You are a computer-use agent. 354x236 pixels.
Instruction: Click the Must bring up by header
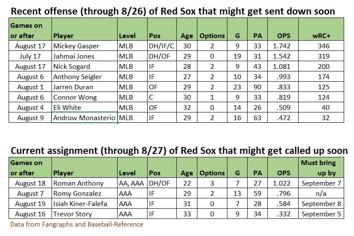point(321,168)
